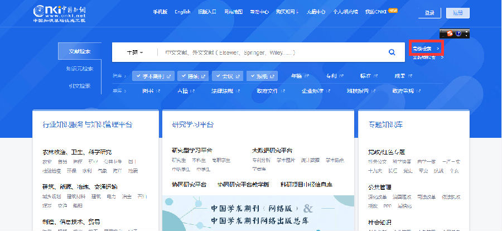Image resolution: width=502 pixels, height=231 pixels.
Task: Open the 党政/红色专题 heading link
Action: click(387, 152)
